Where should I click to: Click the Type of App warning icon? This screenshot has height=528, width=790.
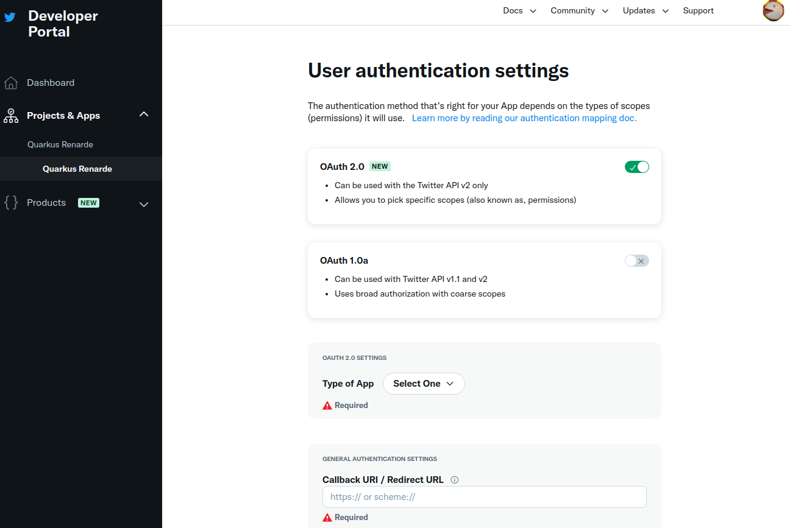[327, 406]
